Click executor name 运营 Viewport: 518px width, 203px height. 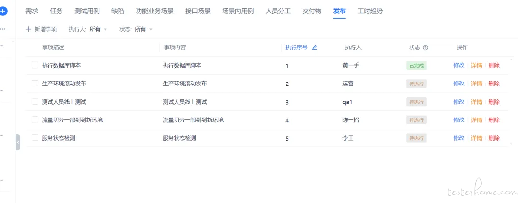click(348, 84)
